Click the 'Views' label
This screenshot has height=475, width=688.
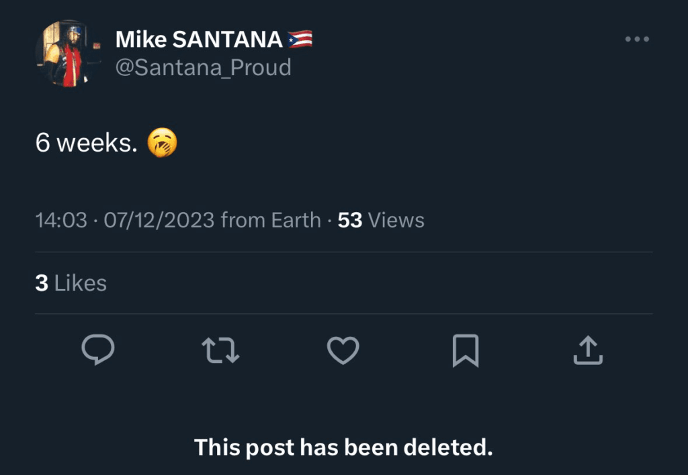pyautogui.click(x=396, y=220)
